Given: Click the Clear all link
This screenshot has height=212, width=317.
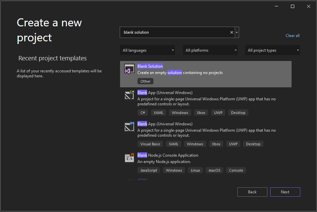Looking at the screenshot, I should pyautogui.click(x=292, y=36).
